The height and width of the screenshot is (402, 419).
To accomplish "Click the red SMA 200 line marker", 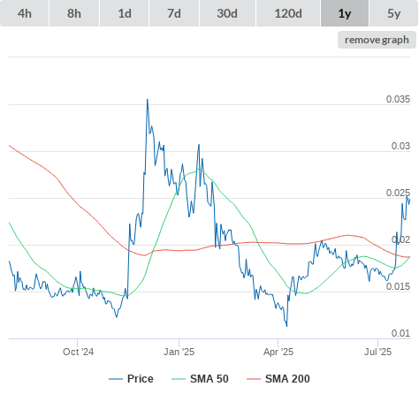I will coord(254,379).
